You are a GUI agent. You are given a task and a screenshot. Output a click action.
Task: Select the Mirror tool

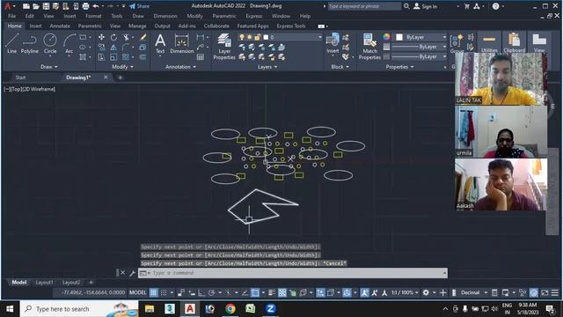(113, 47)
